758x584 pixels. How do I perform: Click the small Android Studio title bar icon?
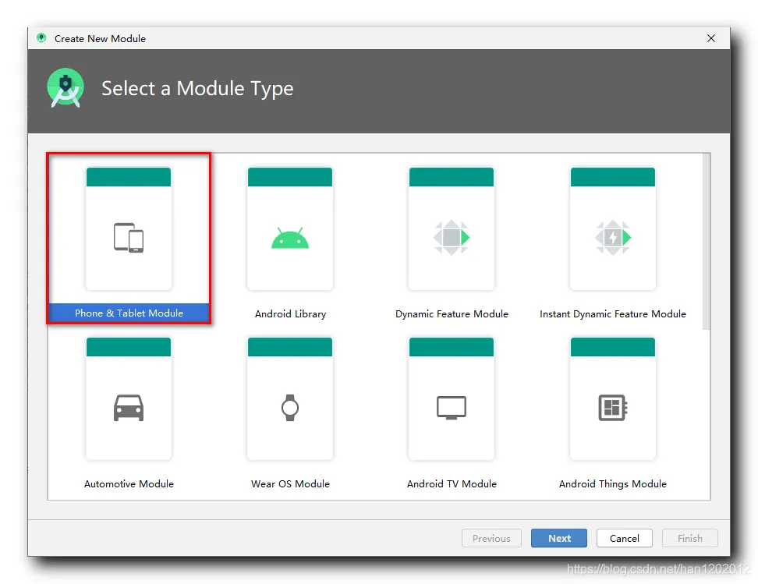(x=41, y=38)
